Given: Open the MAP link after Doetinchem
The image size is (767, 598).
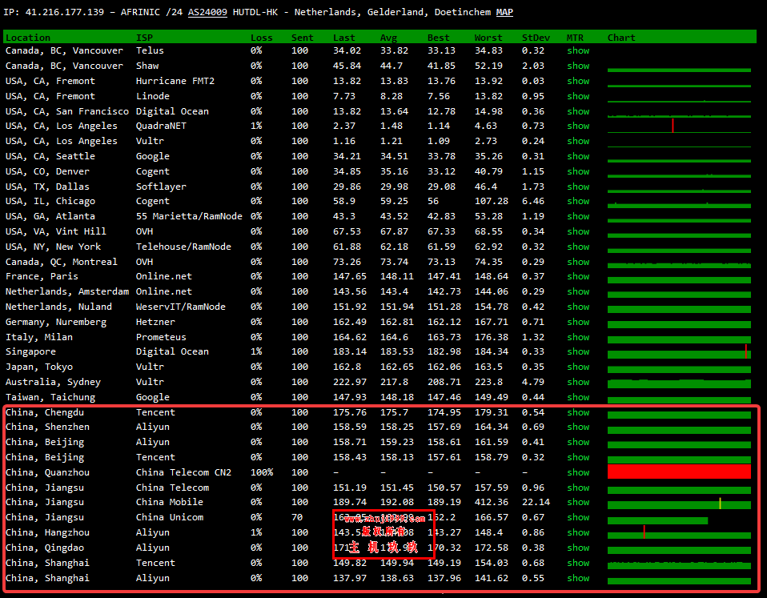Looking at the screenshot, I should pos(504,12).
